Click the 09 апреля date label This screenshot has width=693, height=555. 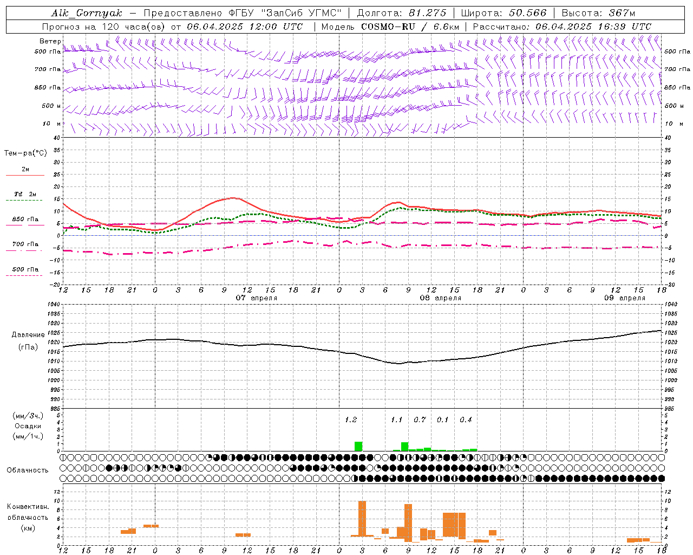[625, 298]
